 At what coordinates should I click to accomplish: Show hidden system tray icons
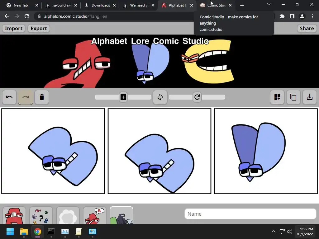coord(274,232)
